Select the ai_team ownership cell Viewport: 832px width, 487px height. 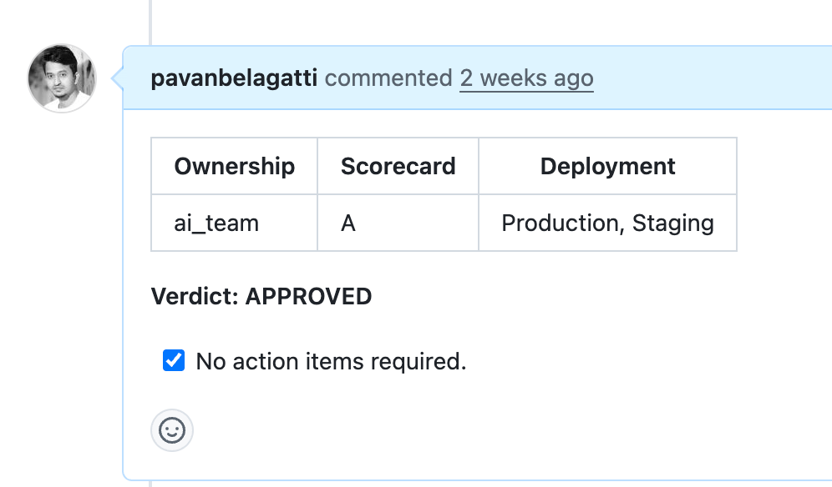[235, 223]
